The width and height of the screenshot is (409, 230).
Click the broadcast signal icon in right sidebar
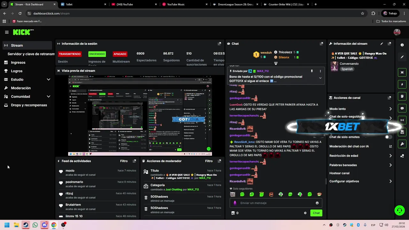pos(402,120)
